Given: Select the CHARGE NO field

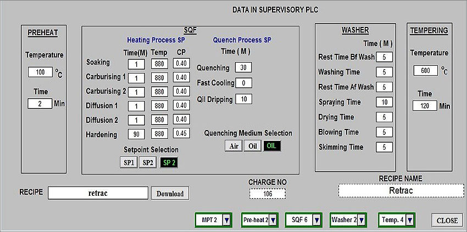Looking at the screenshot, I should (x=267, y=194).
